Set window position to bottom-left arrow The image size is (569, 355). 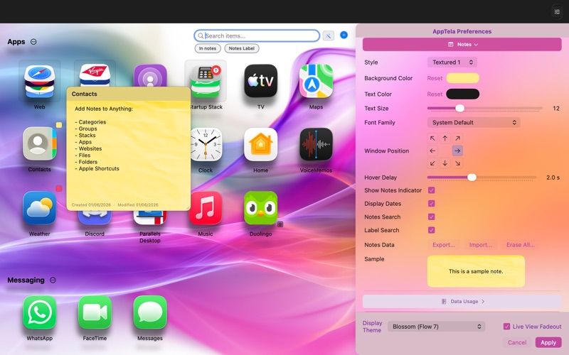(432, 163)
